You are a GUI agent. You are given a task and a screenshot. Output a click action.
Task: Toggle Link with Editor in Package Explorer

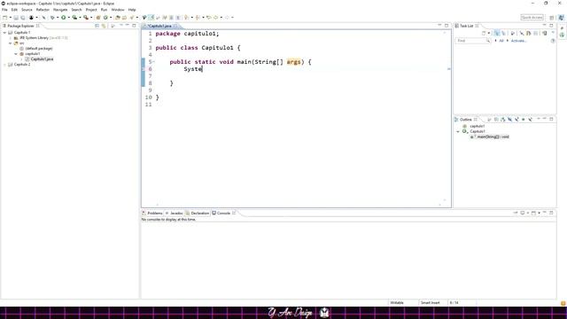pyautogui.click(x=104, y=26)
